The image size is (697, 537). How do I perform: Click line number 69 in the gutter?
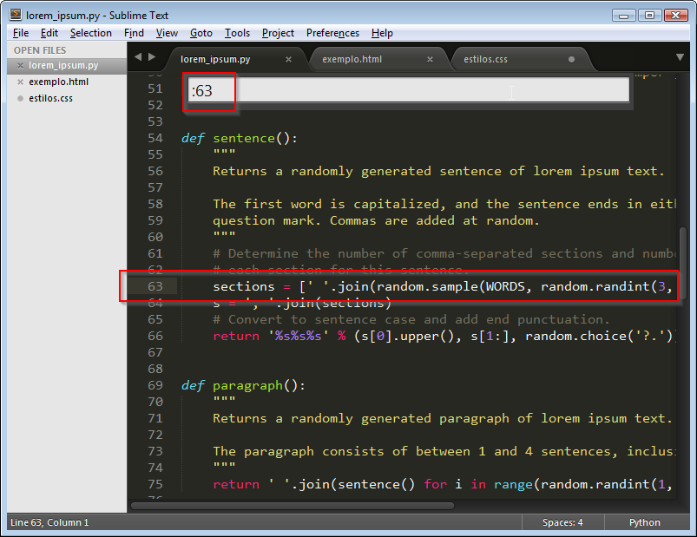[155, 385]
